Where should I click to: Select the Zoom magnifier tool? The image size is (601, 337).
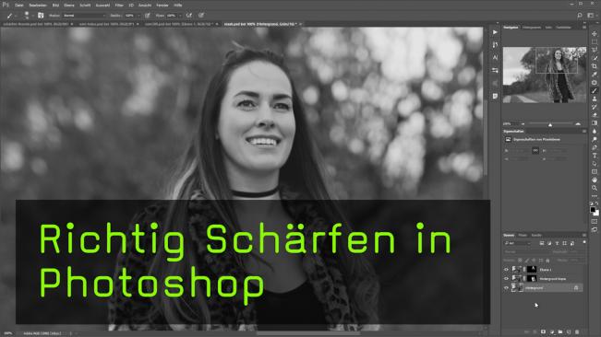coord(595,188)
